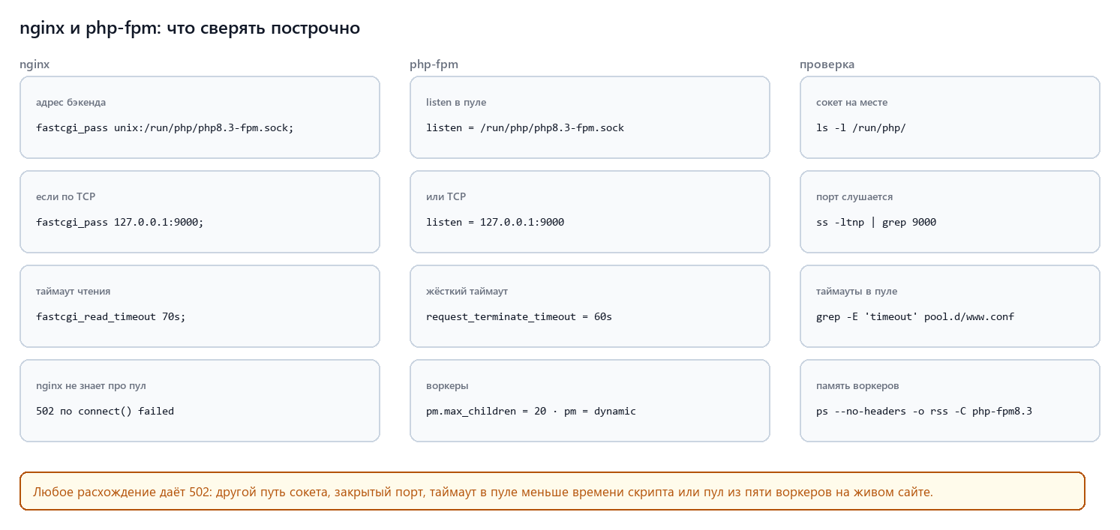The width and height of the screenshot is (1120, 530).
Task: Select the 'ls -l /run/php/' command
Action: pos(861,128)
